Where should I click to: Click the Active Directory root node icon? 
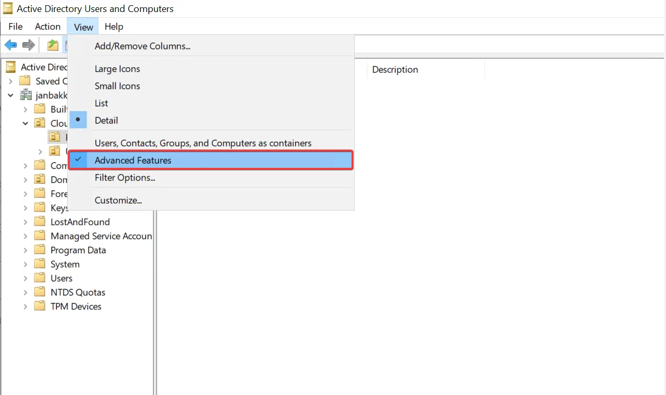tap(10, 67)
